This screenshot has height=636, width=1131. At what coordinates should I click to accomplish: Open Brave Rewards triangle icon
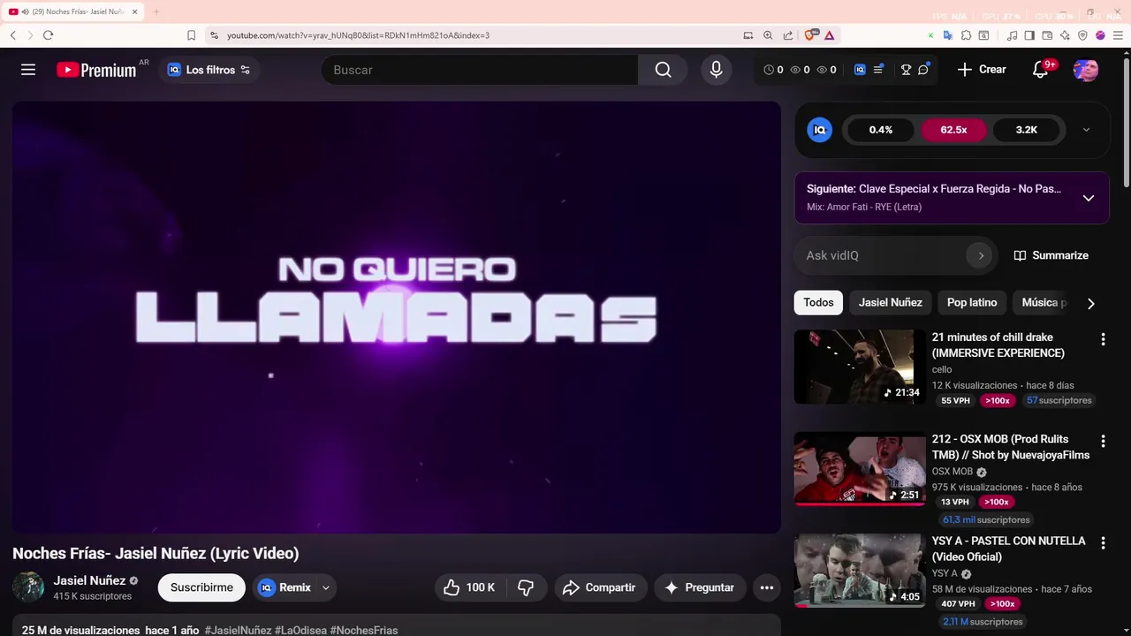829,35
